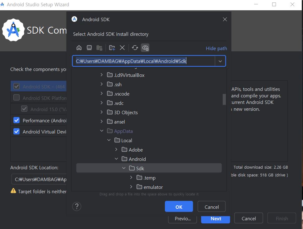Click the project directory toolbar icon
This screenshot has width=303, height=229.
coord(99,48)
